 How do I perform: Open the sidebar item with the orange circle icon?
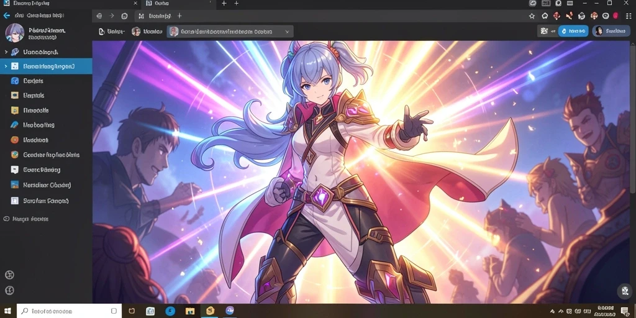click(x=30, y=140)
